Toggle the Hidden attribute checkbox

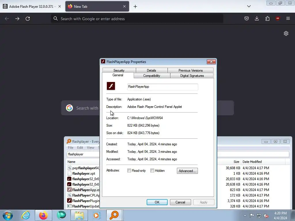click(x=152, y=171)
